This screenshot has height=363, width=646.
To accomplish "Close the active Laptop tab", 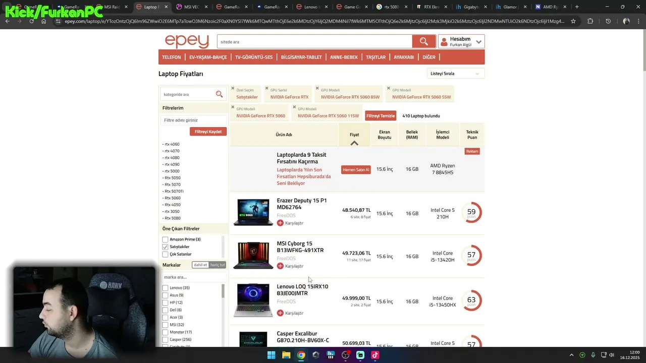I will 166,7.
